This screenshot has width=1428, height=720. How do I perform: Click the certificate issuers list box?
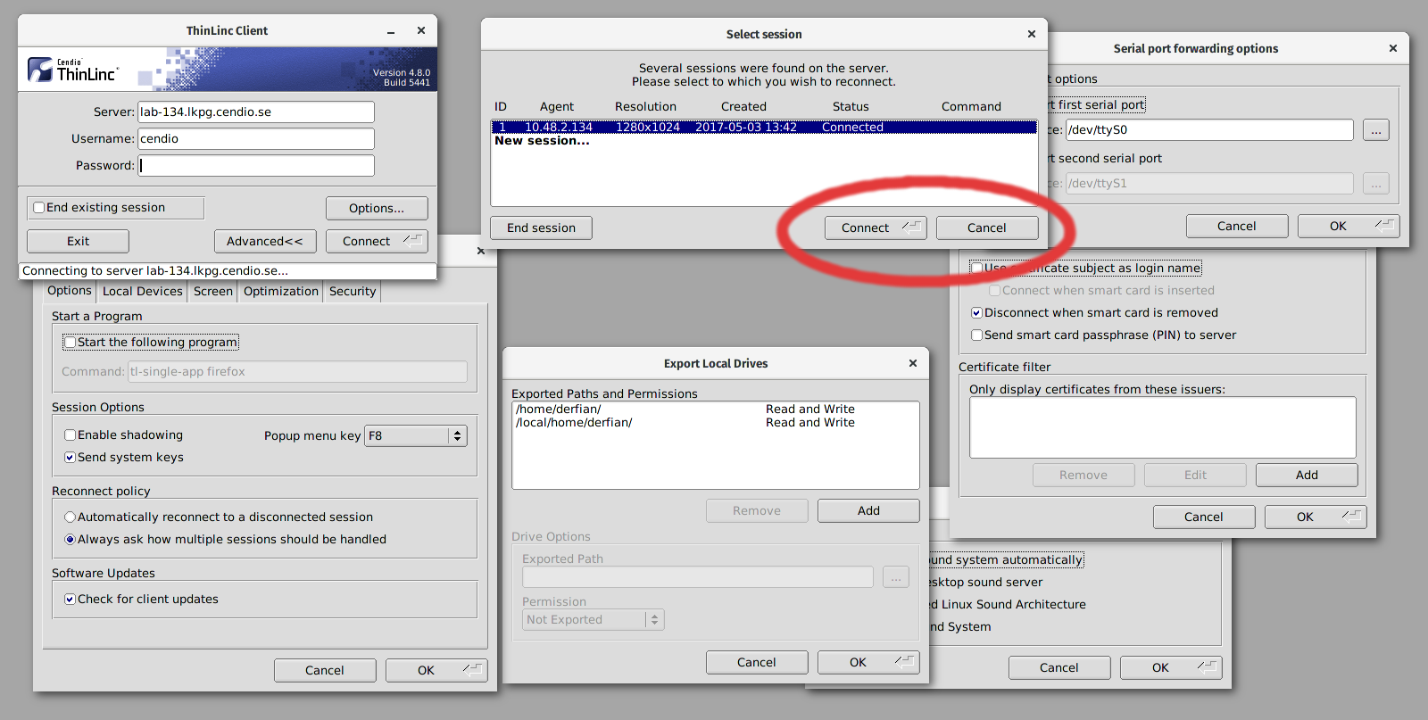1163,428
